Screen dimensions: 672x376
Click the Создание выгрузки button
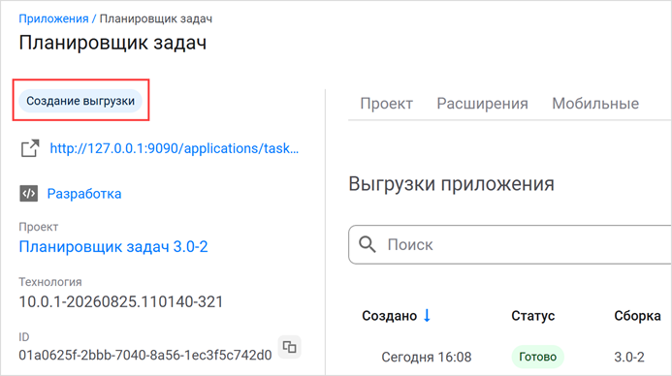(x=80, y=101)
